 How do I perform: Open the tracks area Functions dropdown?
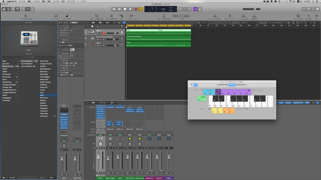click(x=101, y=22)
